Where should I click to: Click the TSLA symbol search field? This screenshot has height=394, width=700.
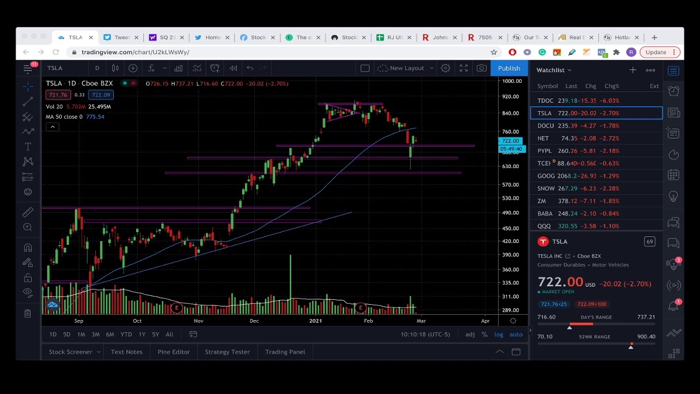tap(65, 68)
